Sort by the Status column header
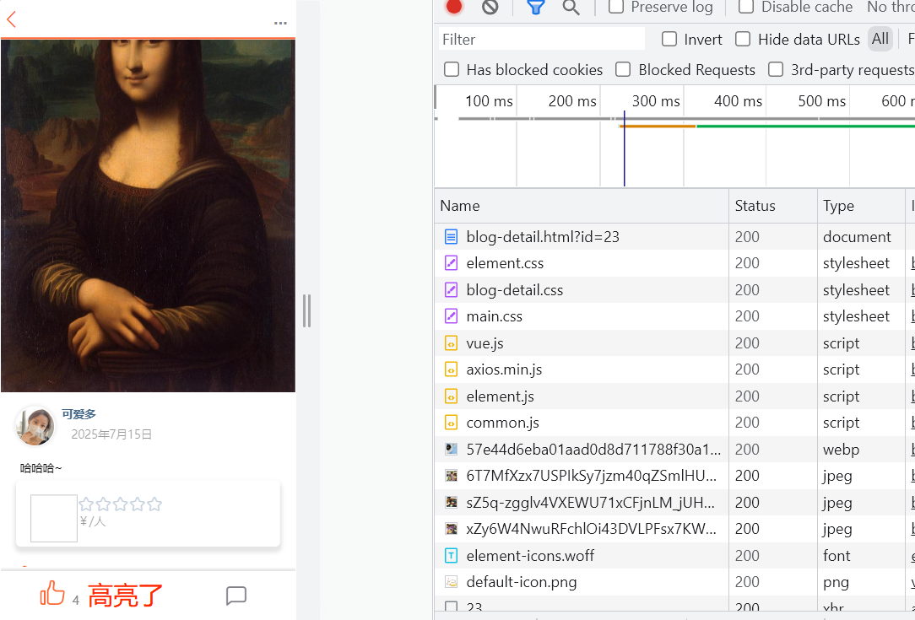 click(x=773, y=206)
